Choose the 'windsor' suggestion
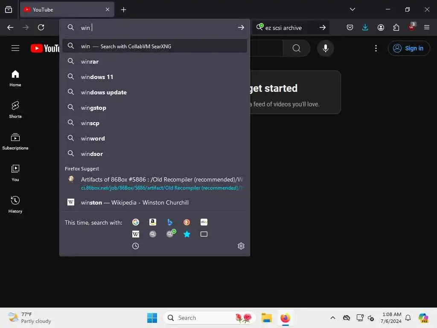 tap(154, 154)
